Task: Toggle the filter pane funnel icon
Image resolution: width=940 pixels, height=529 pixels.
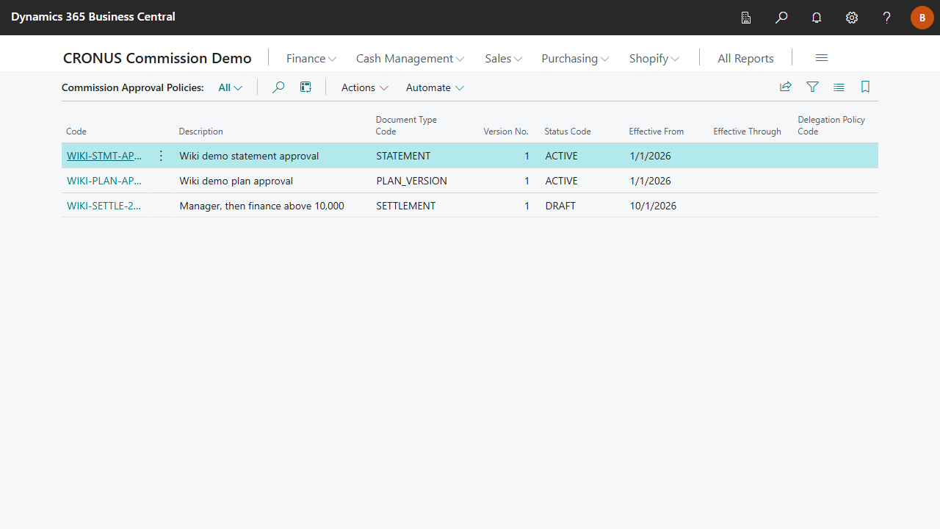Action: (812, 87)
